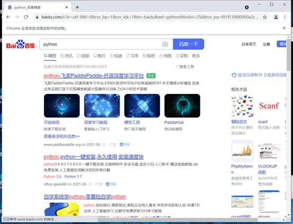Open a new browser tab
The height and width of the screenshot is (224, 293).
click(x=77, y=7)
